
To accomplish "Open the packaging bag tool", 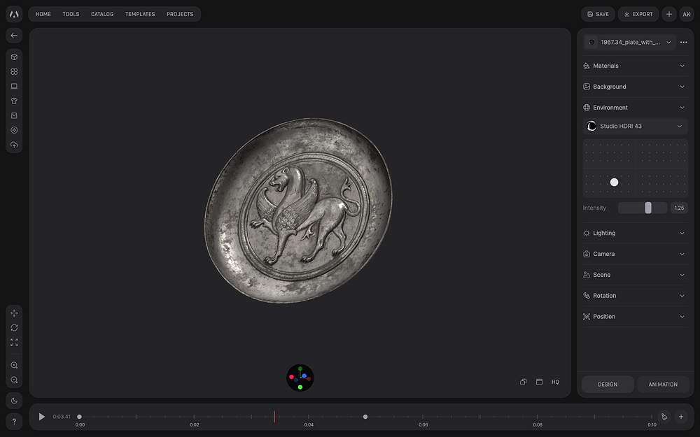I will point(14,115).
